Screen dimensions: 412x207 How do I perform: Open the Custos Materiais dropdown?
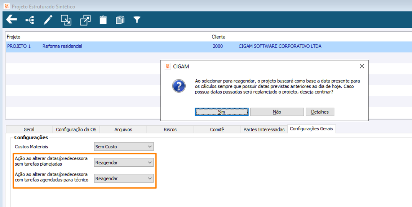pos(124,147)
